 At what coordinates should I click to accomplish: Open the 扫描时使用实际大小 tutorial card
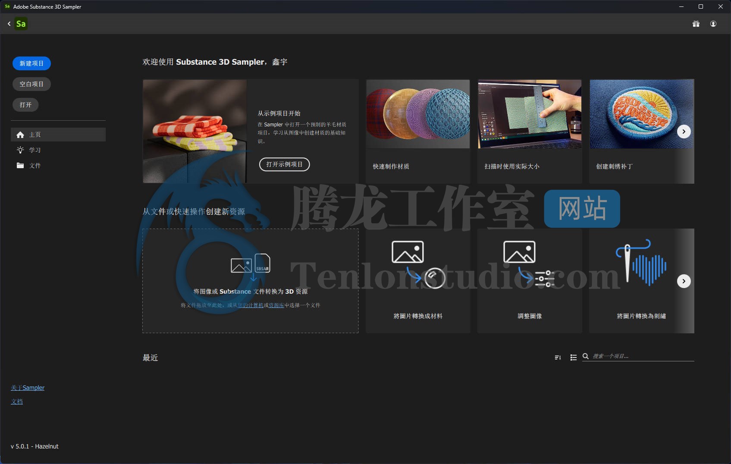point(530,131)
